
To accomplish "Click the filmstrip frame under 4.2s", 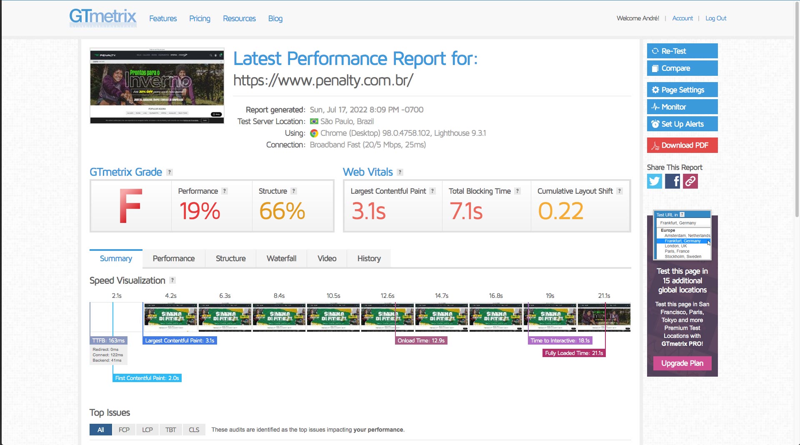I will click(x=171, y=317).
